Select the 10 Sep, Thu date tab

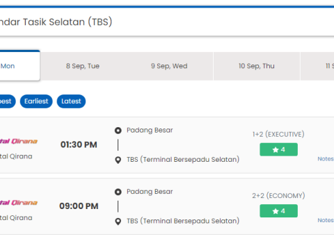[257, 66]
